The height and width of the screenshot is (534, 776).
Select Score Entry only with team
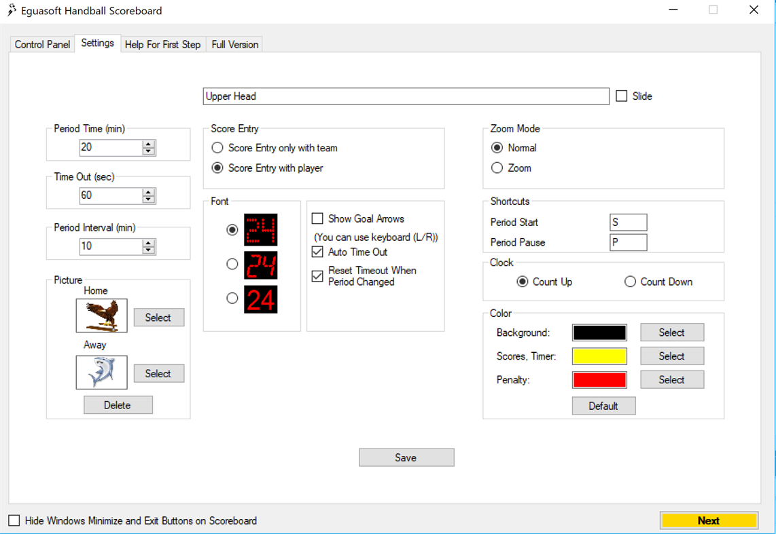coord(217,147)
